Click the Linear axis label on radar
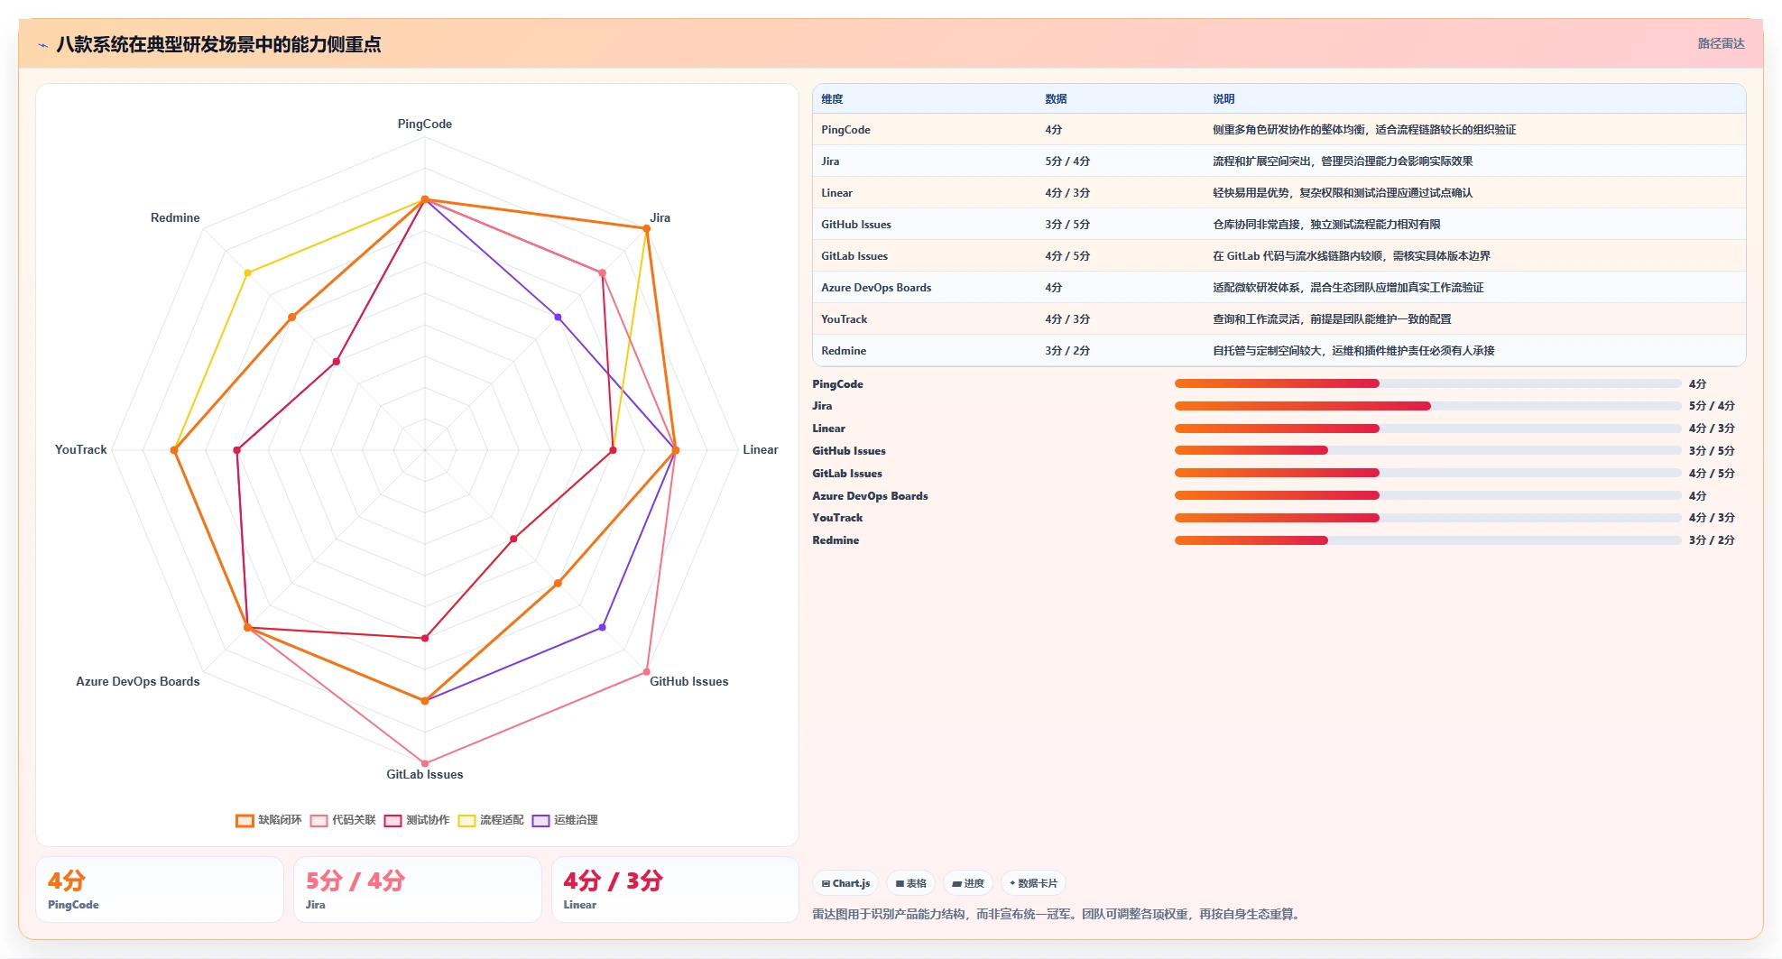 (760, 450)
